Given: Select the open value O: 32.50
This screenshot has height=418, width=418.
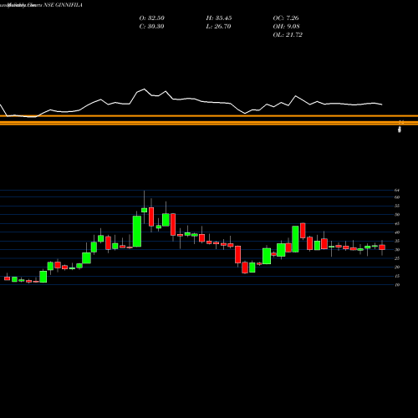Looking at the screenshot, I should pos(152,18).
